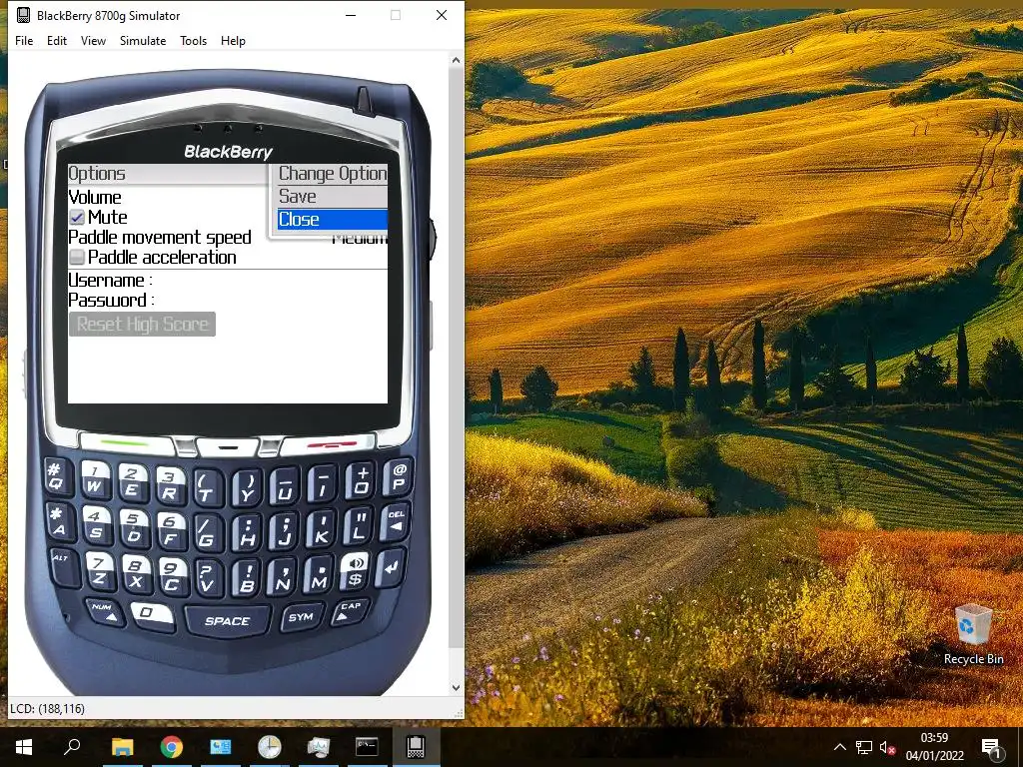Click simulator scrollbar down arrow
1023x767 pixels.
coord(456,687)
